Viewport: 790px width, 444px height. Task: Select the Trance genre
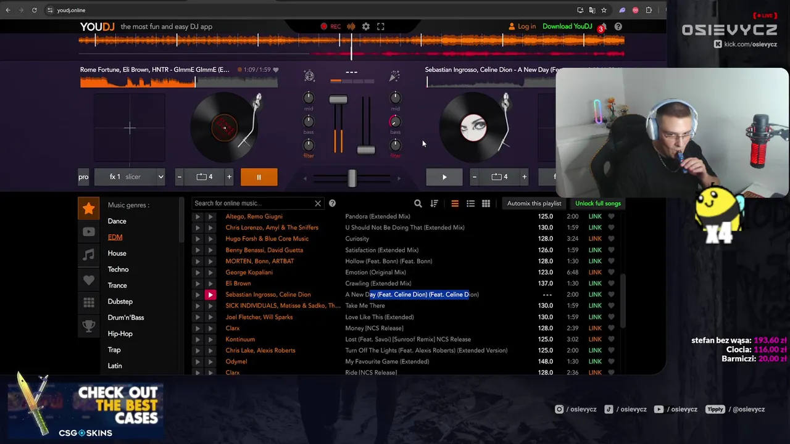tap(117, 286)
